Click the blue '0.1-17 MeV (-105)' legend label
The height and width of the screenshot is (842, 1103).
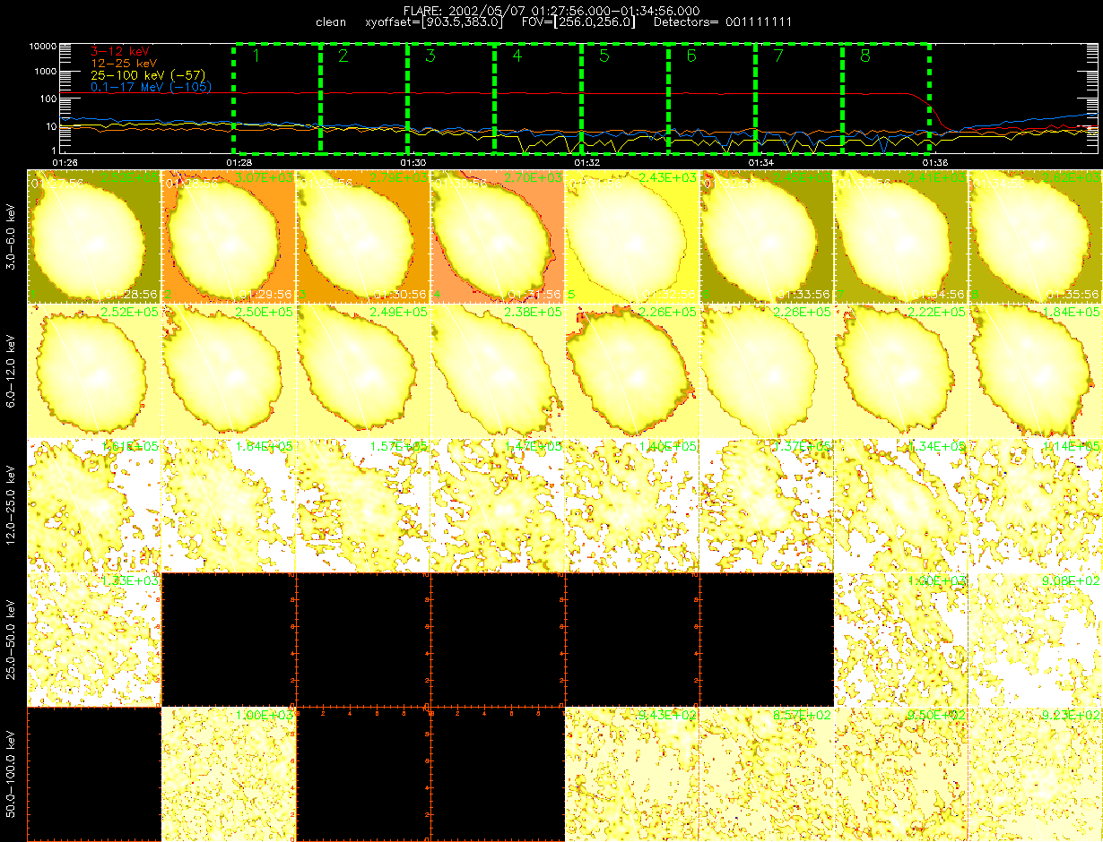[151, 87]
